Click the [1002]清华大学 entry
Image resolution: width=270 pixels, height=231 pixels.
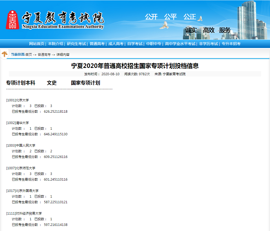coord(18,123)
